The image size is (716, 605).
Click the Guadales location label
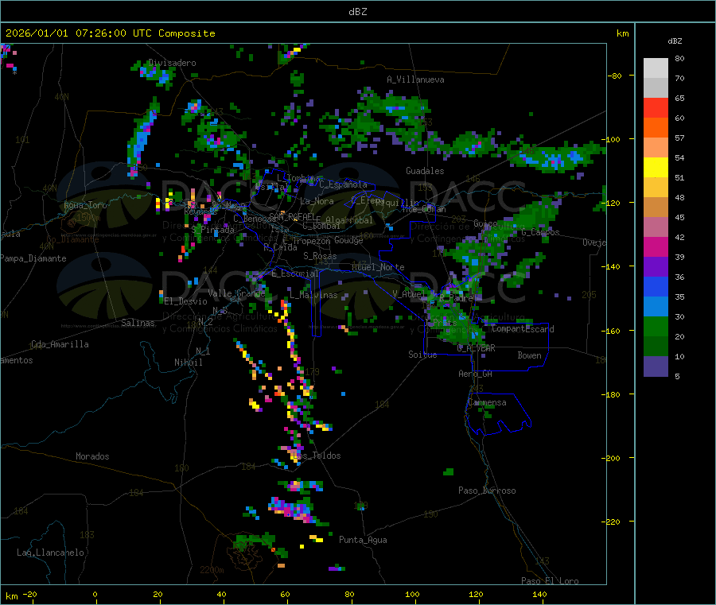click(x=425, y=171)
